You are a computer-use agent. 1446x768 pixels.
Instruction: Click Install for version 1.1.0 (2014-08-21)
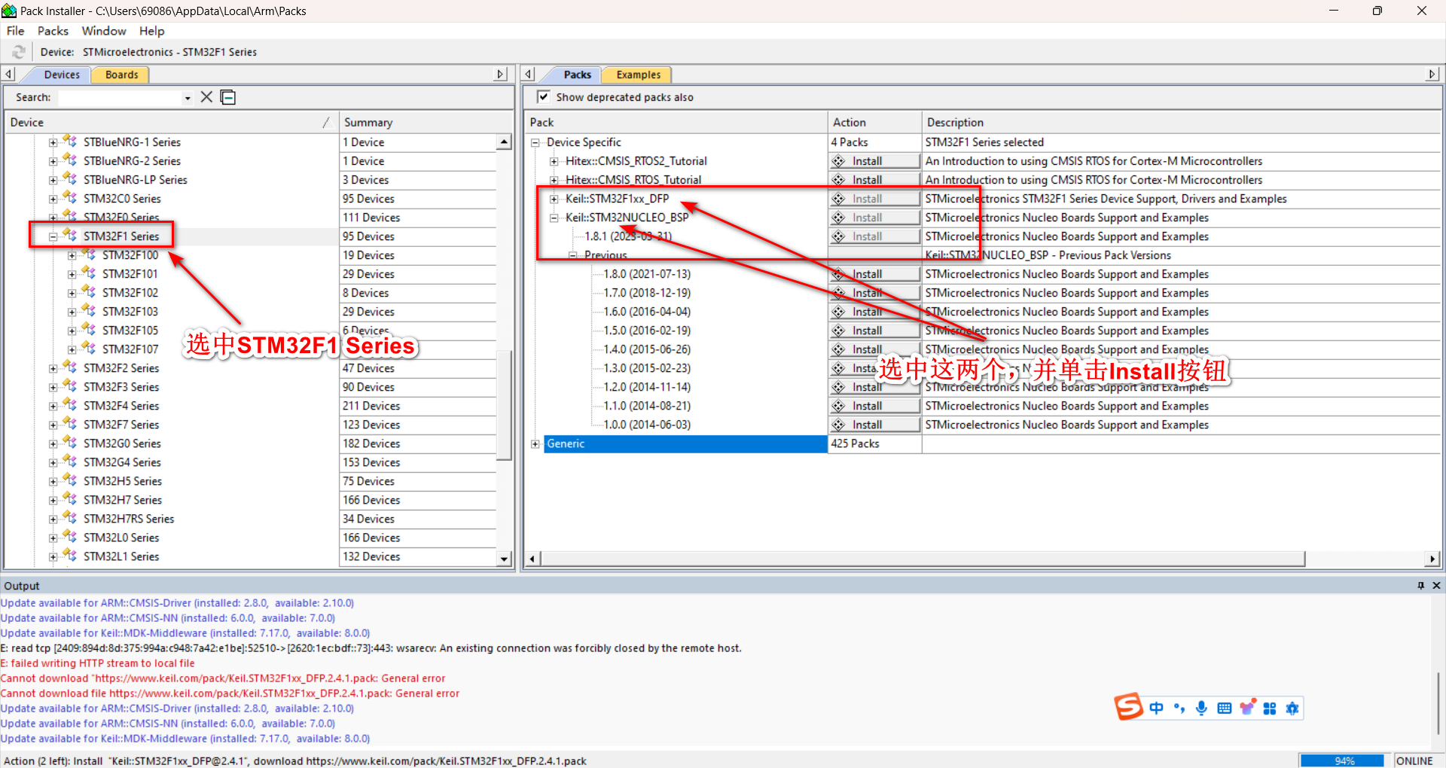875,406
